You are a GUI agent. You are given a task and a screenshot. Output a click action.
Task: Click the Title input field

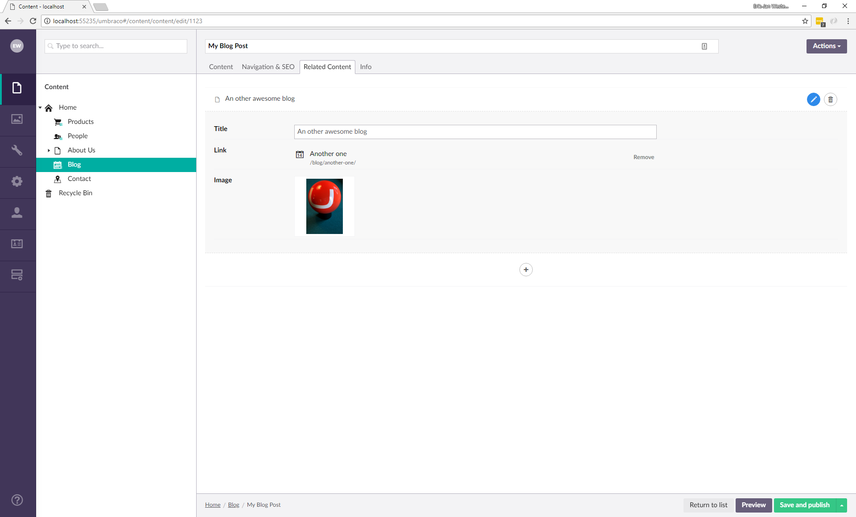coord(475,131)
